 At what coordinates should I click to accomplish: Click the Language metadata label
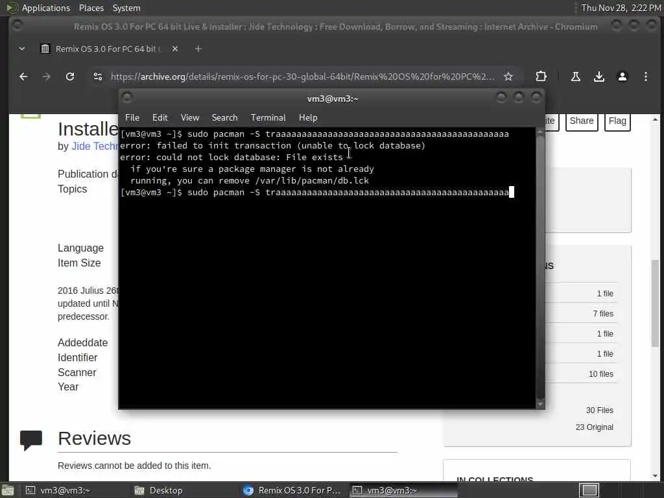pos(80,248)
